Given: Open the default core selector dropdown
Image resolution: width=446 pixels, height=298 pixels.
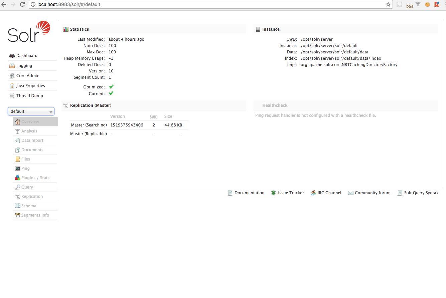Looking at the screenshot, I should (31, 111).
